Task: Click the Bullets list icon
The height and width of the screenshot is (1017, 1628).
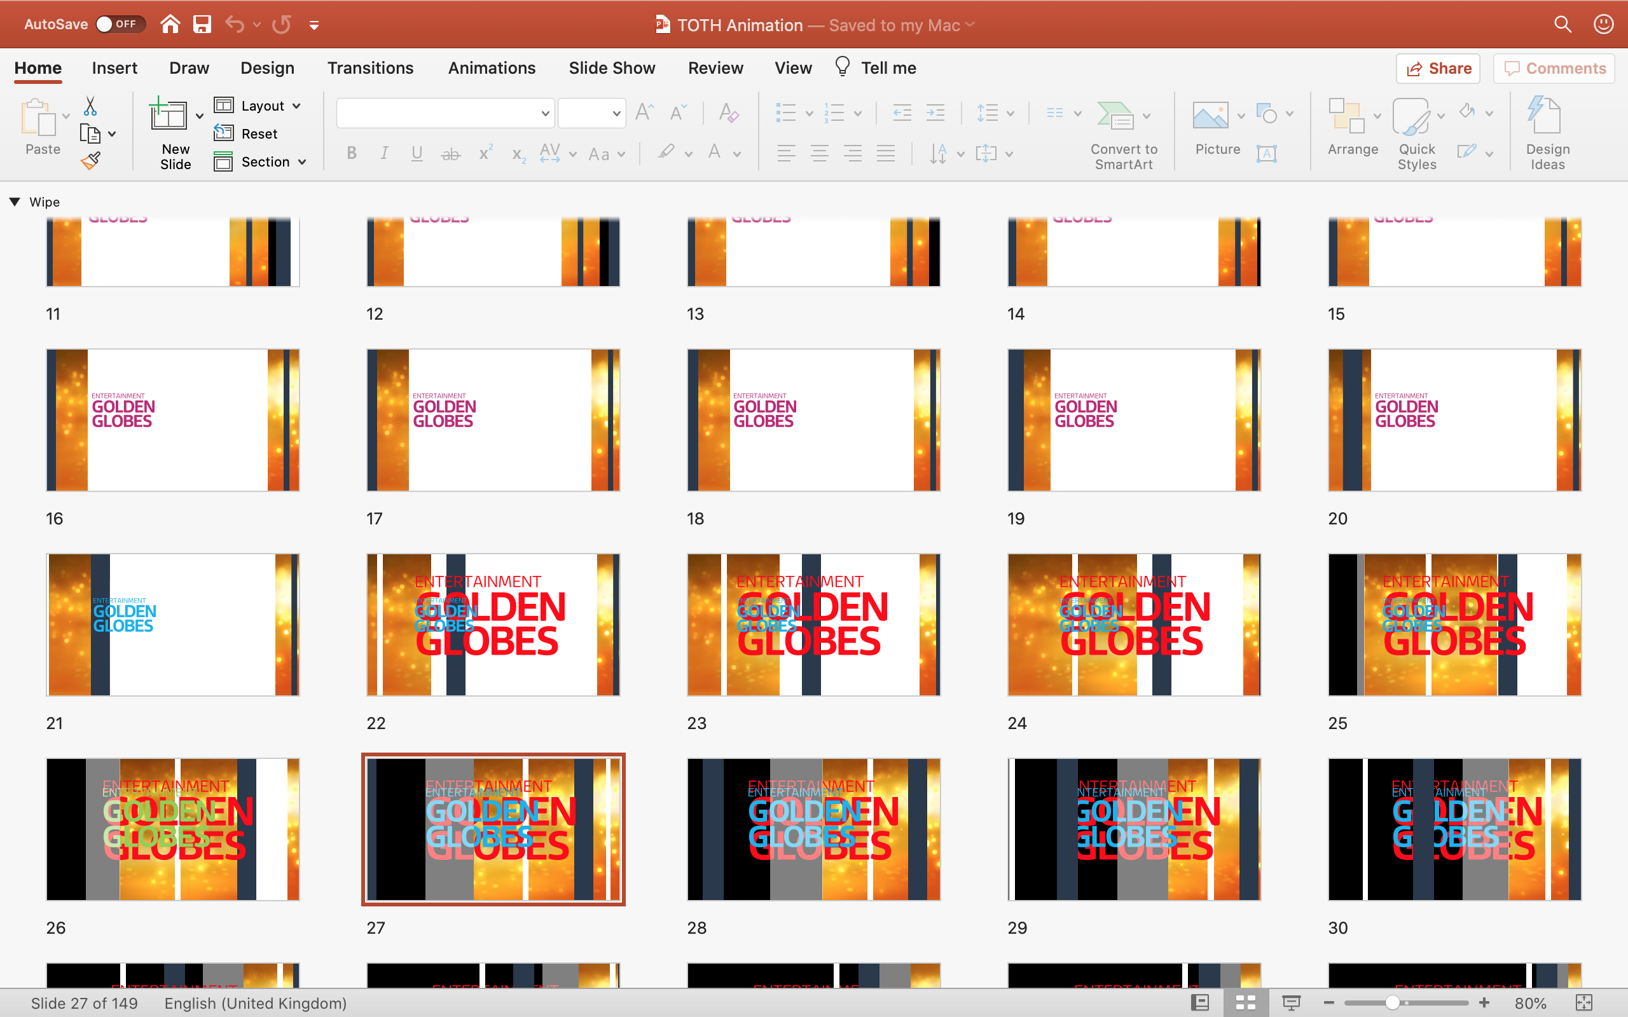Action: pos(786,113)
